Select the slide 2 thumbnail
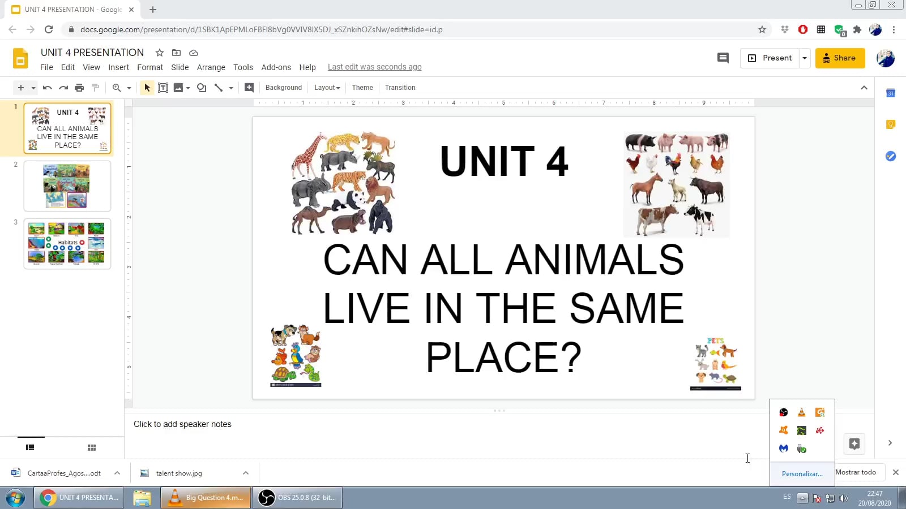The width and height of the screenshot is (906, 509). pyautogui.click(x=67, y=186)
